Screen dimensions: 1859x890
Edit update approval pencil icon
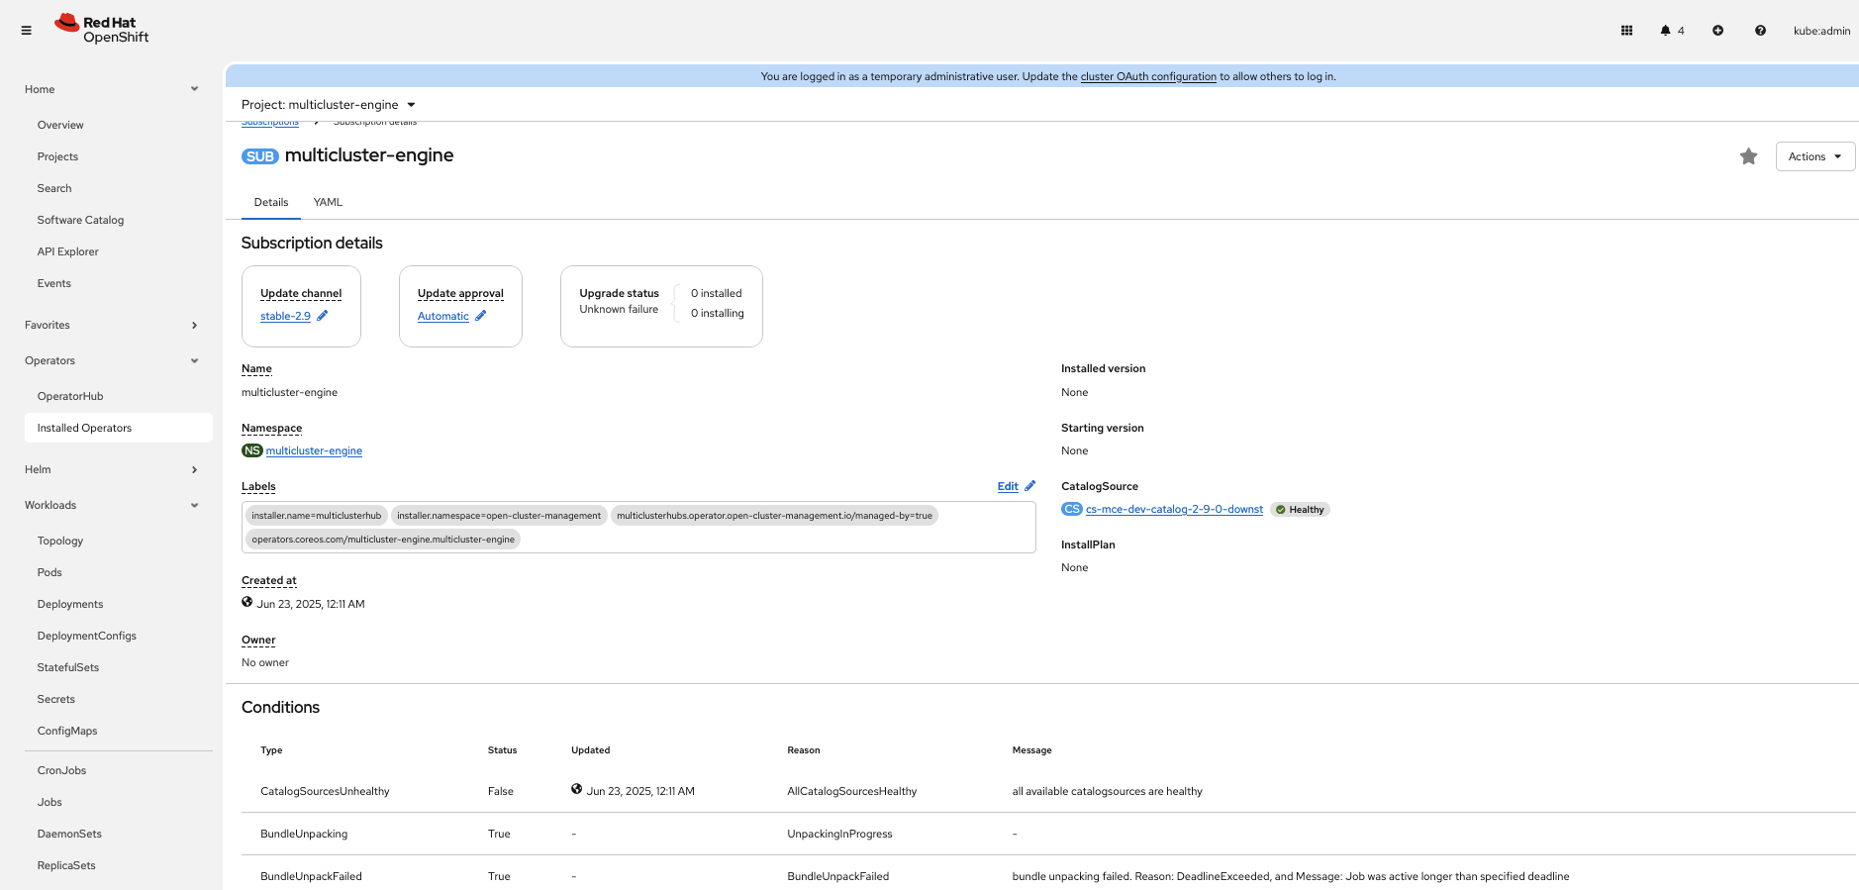pos(480,316)
